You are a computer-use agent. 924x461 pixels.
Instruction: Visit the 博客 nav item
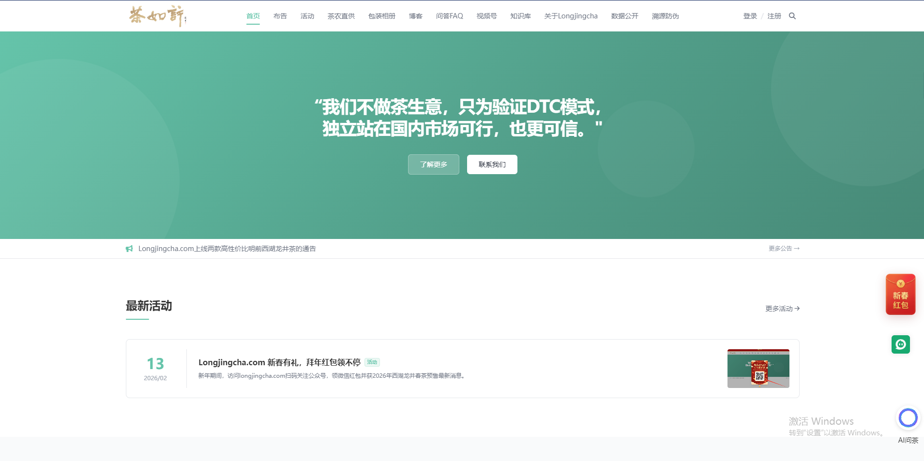pyautogui.click(x=416, y=16)
